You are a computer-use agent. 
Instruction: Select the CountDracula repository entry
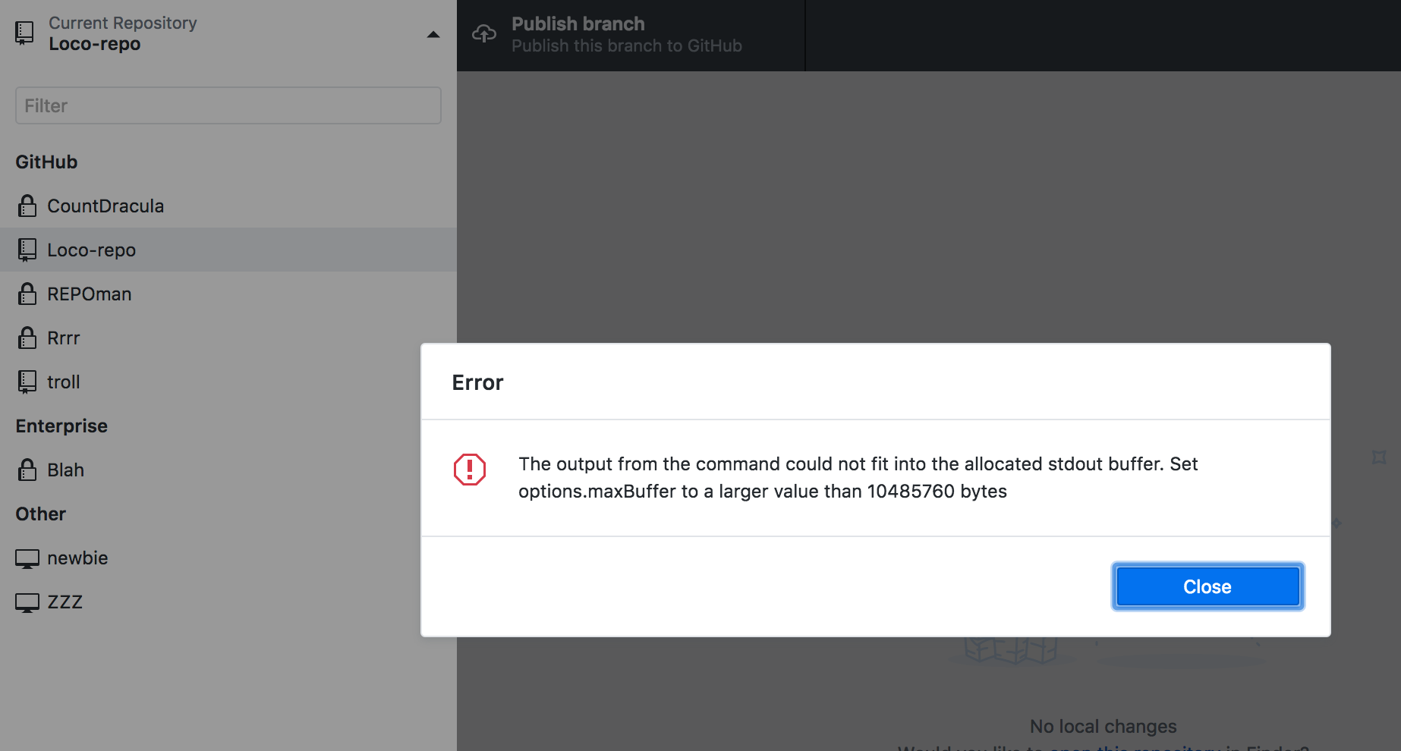pos(105,206)
